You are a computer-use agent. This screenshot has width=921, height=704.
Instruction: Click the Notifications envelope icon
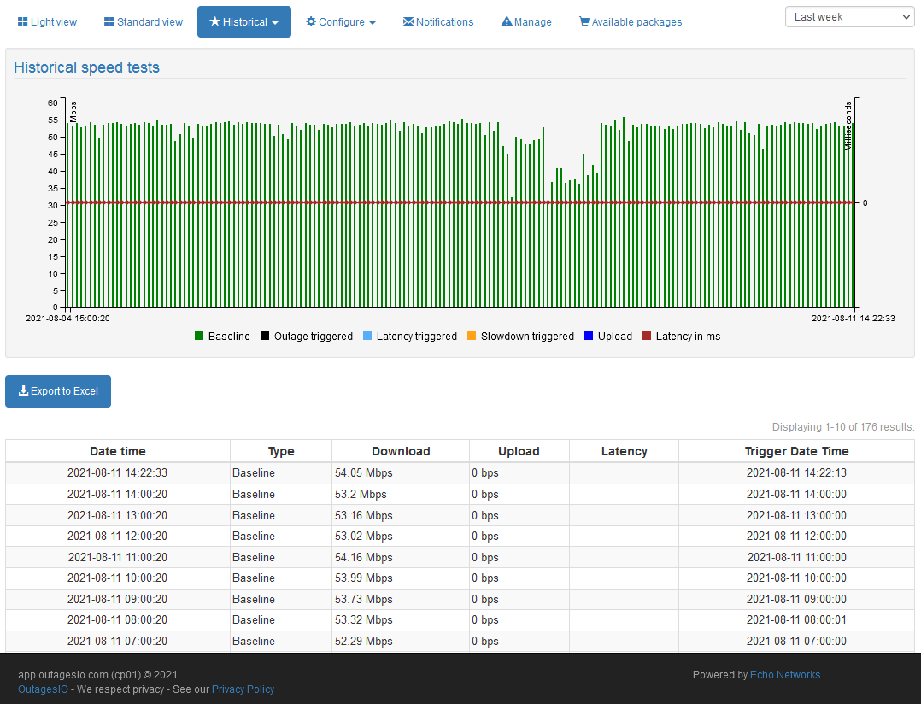pos(408,21)
